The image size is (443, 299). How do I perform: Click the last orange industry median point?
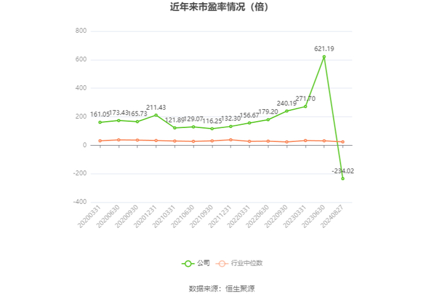click(x=342, y=142)
